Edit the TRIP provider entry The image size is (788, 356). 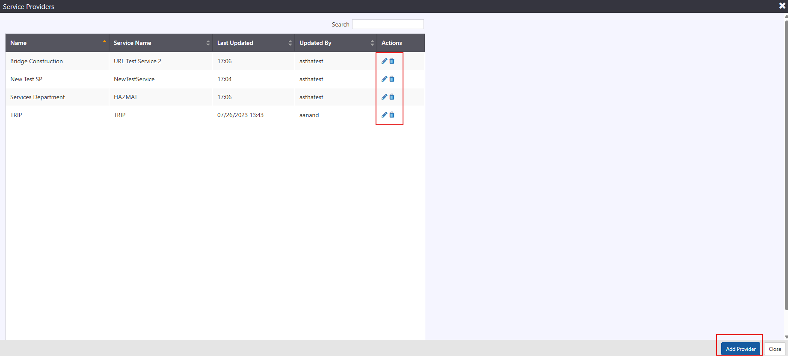[x=384, y=115]
